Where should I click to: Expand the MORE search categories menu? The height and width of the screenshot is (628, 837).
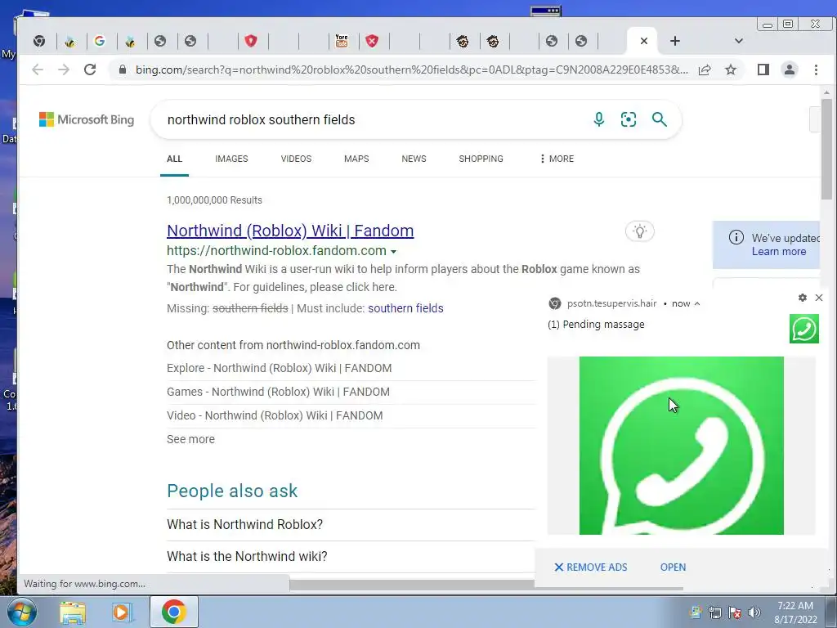click(x=557, y=159)
